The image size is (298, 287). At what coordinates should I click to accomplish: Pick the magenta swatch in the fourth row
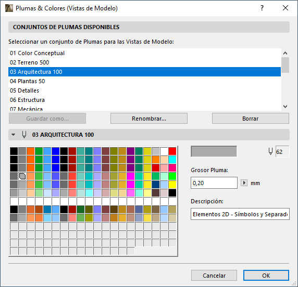131,176
